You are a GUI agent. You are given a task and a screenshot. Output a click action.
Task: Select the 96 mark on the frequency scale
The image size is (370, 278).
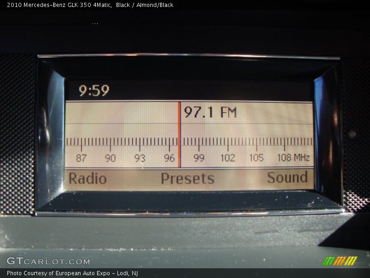169,158
